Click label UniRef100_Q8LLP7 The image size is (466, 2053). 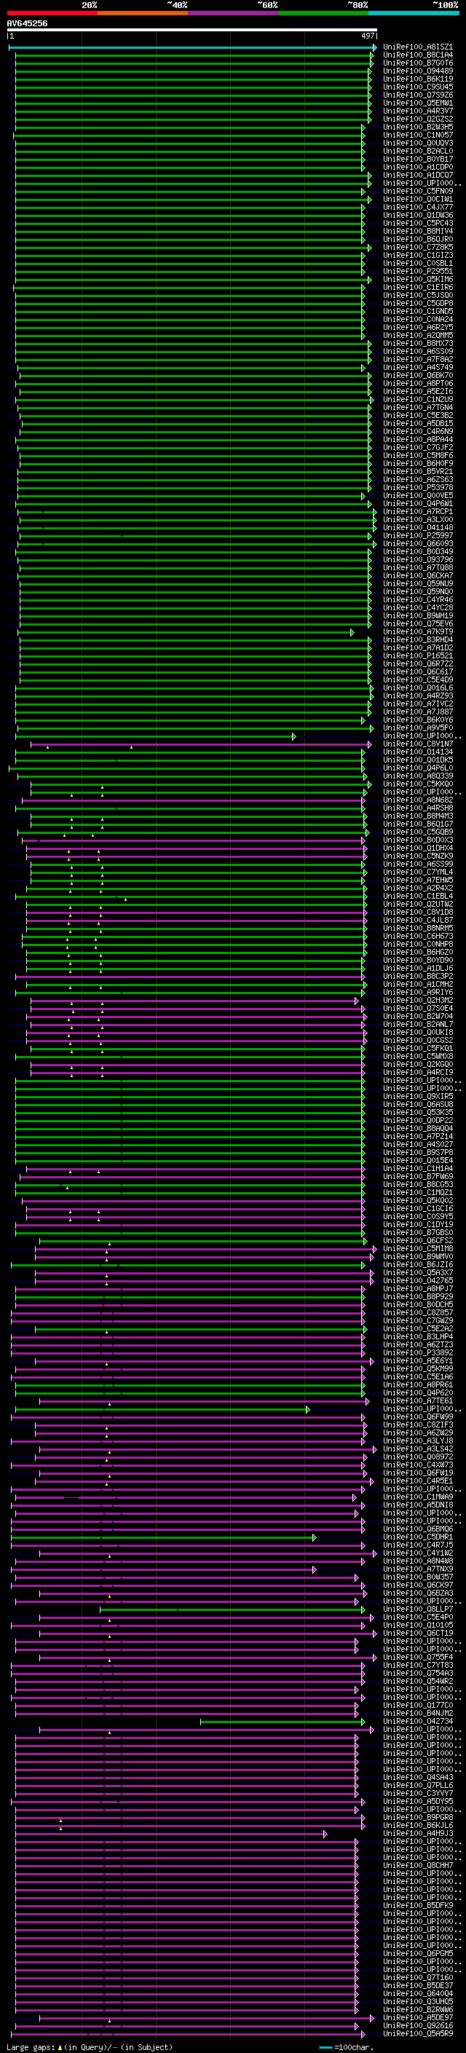(x=417, y=1609)
